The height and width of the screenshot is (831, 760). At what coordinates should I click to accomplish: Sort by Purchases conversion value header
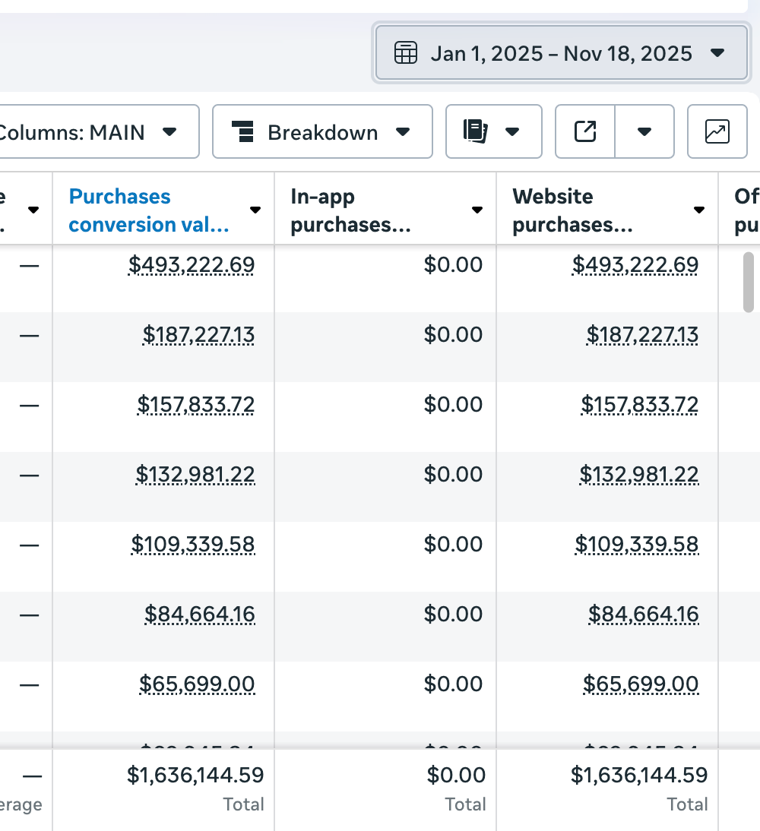pos(149,210)
